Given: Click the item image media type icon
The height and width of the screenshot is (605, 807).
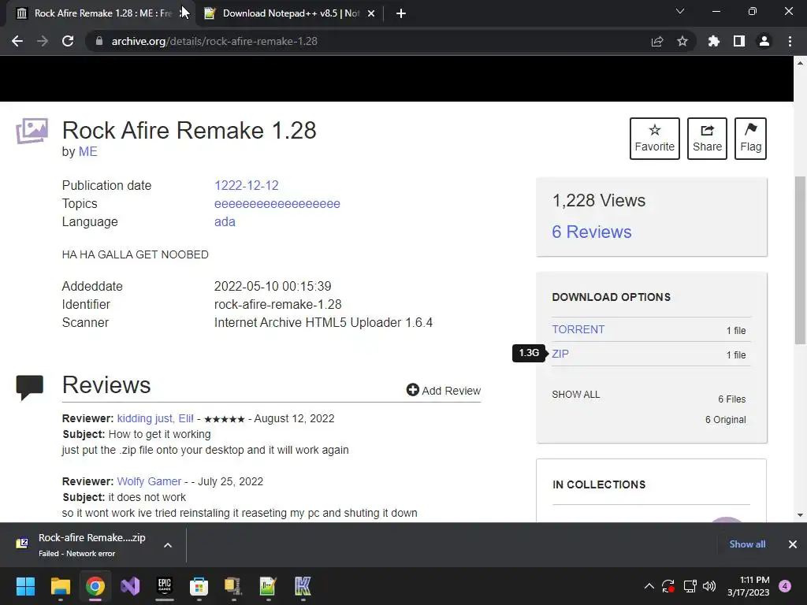Looking at the screenshot, I should point(32,132).
